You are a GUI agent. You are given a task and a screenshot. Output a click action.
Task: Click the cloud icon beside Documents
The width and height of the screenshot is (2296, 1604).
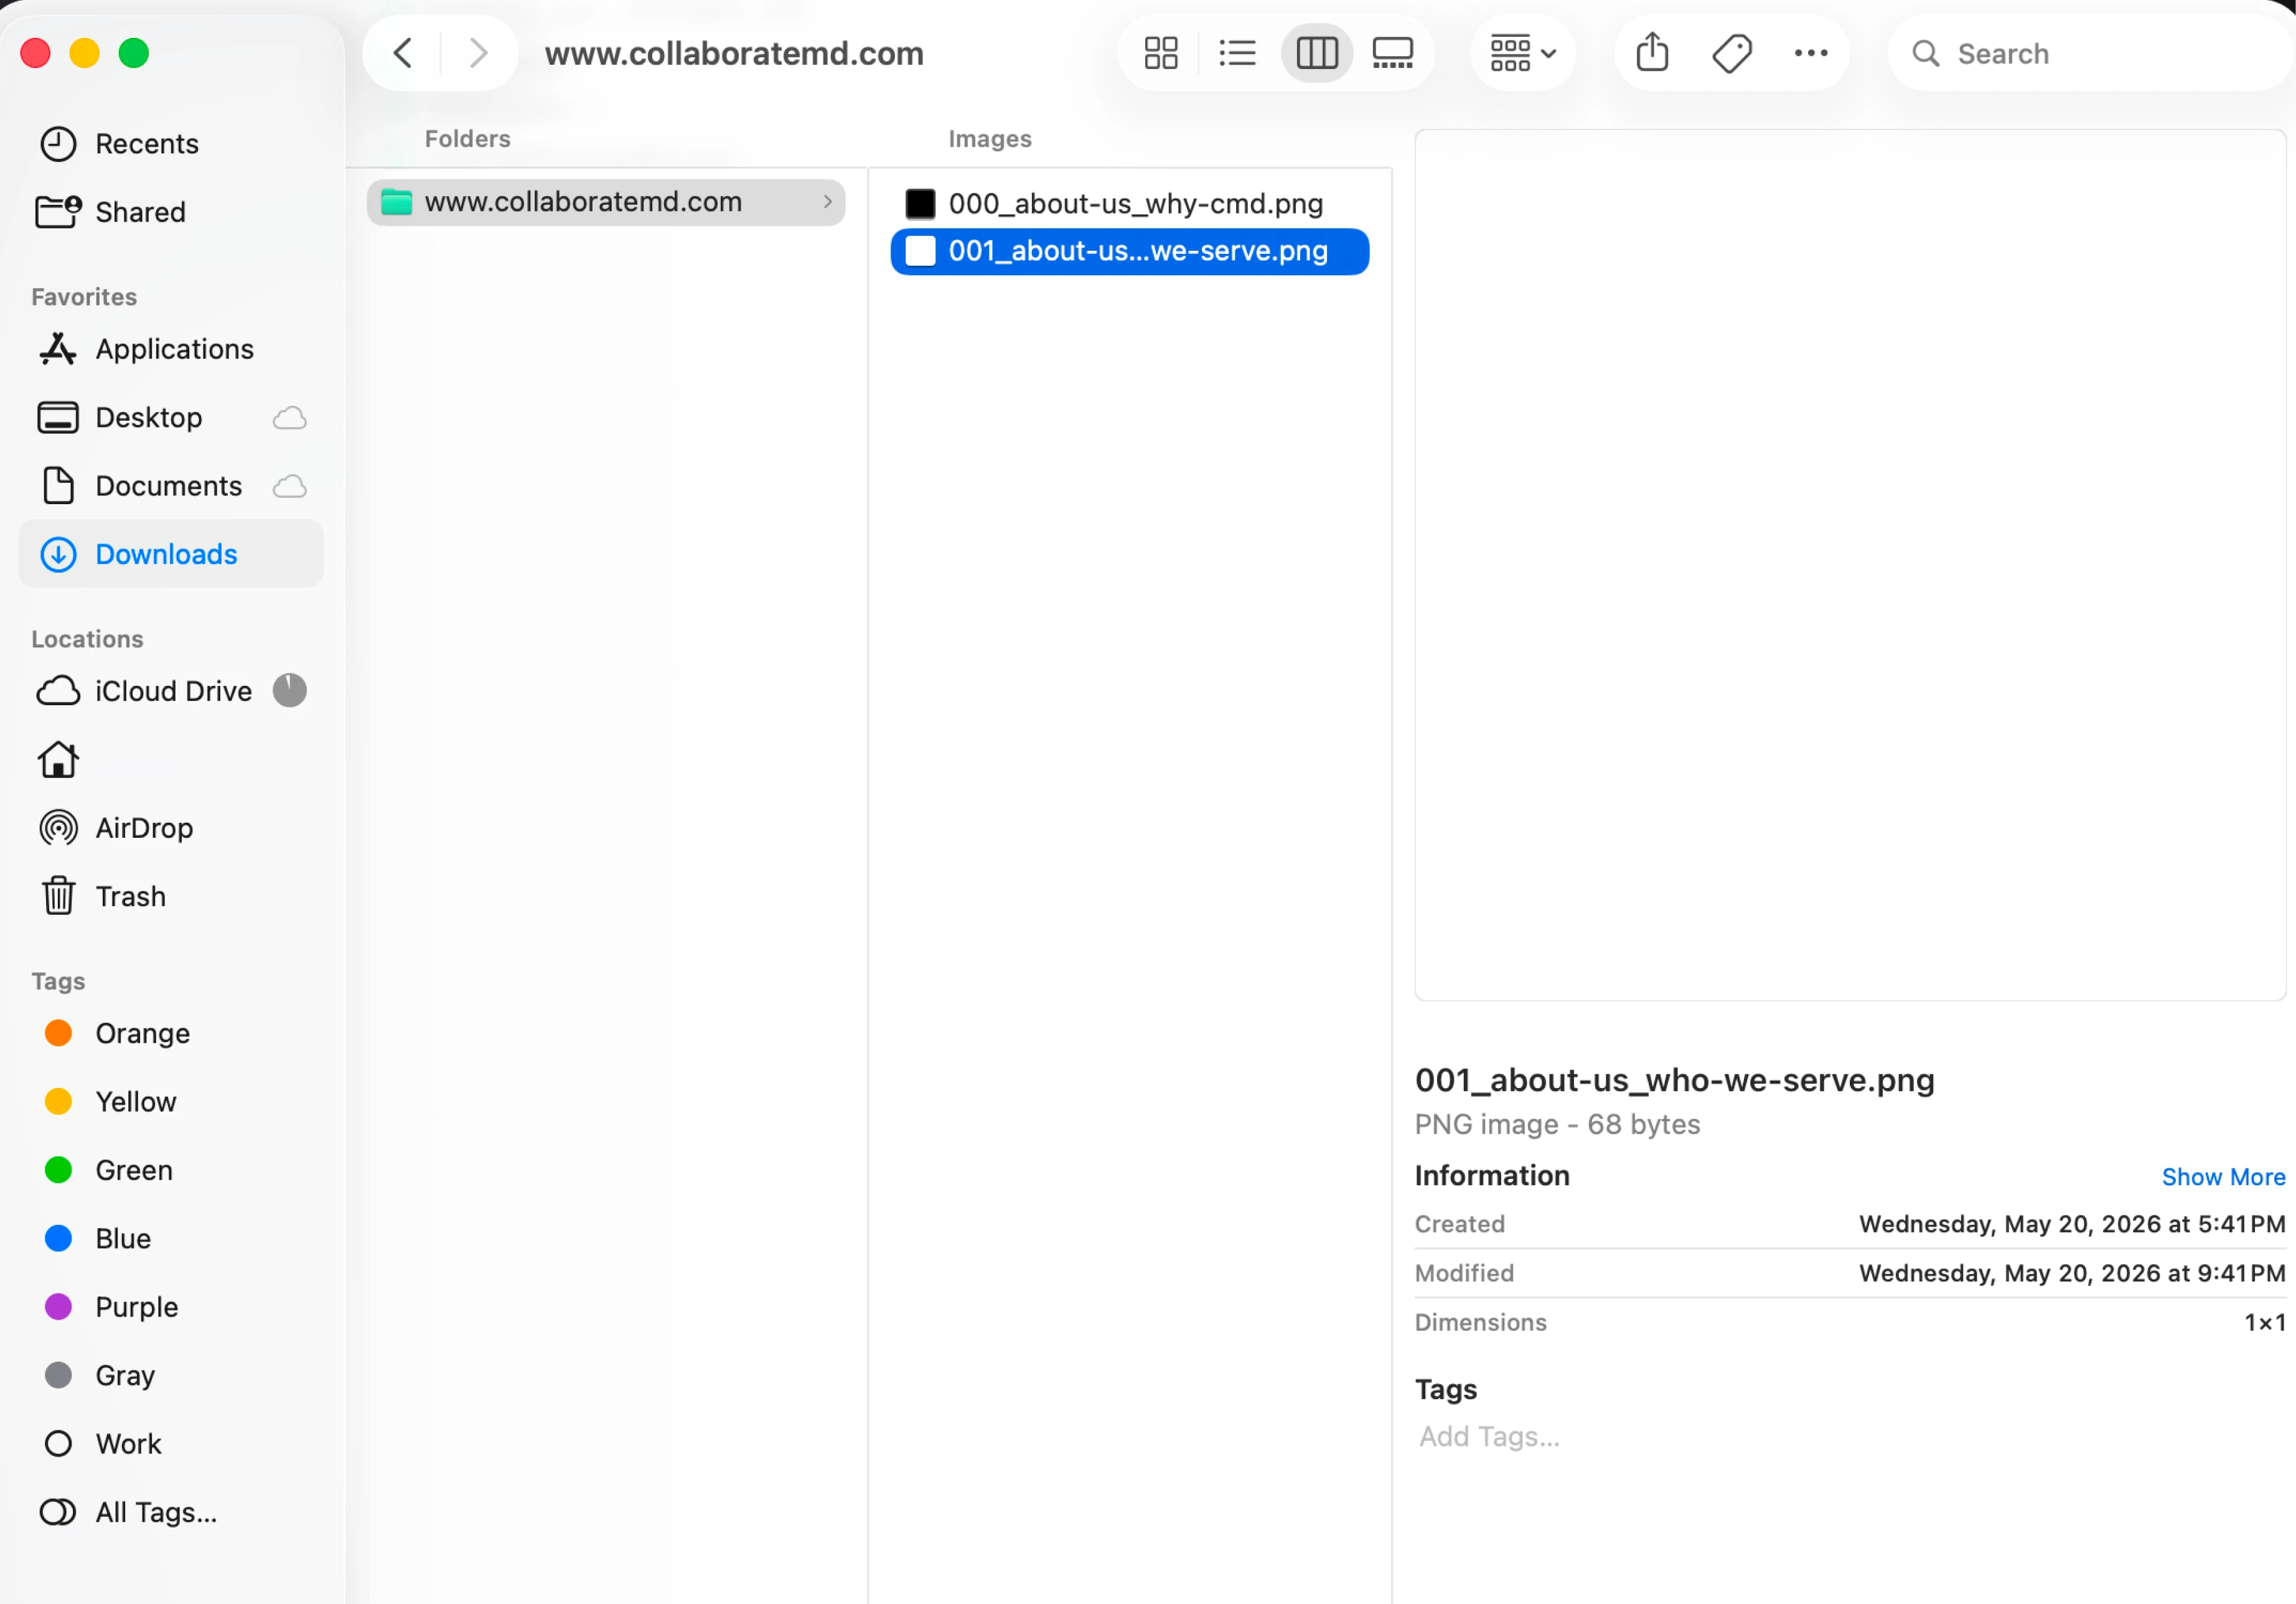pos(290,487)
